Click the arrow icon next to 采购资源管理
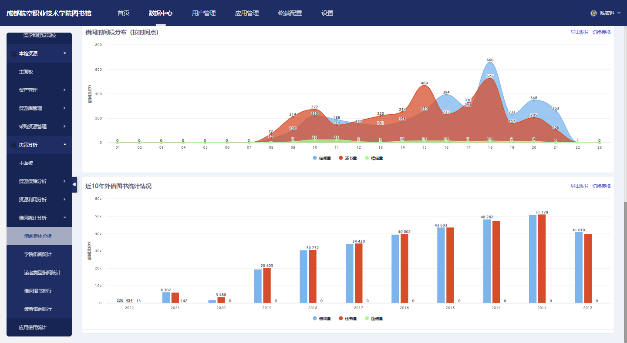The height and width of the screenshot is (343, 627). tap(64, 127)
